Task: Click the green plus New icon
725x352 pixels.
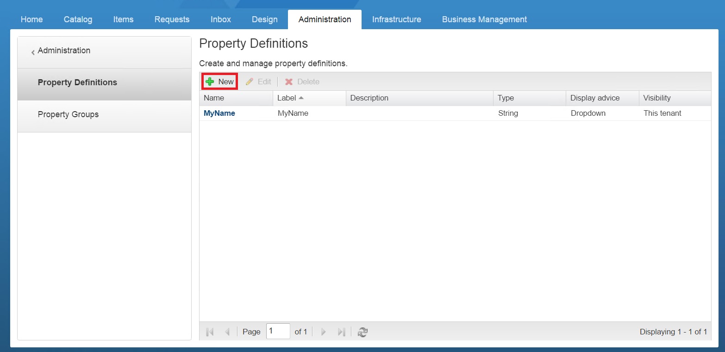Action: [x=210, y=82]
